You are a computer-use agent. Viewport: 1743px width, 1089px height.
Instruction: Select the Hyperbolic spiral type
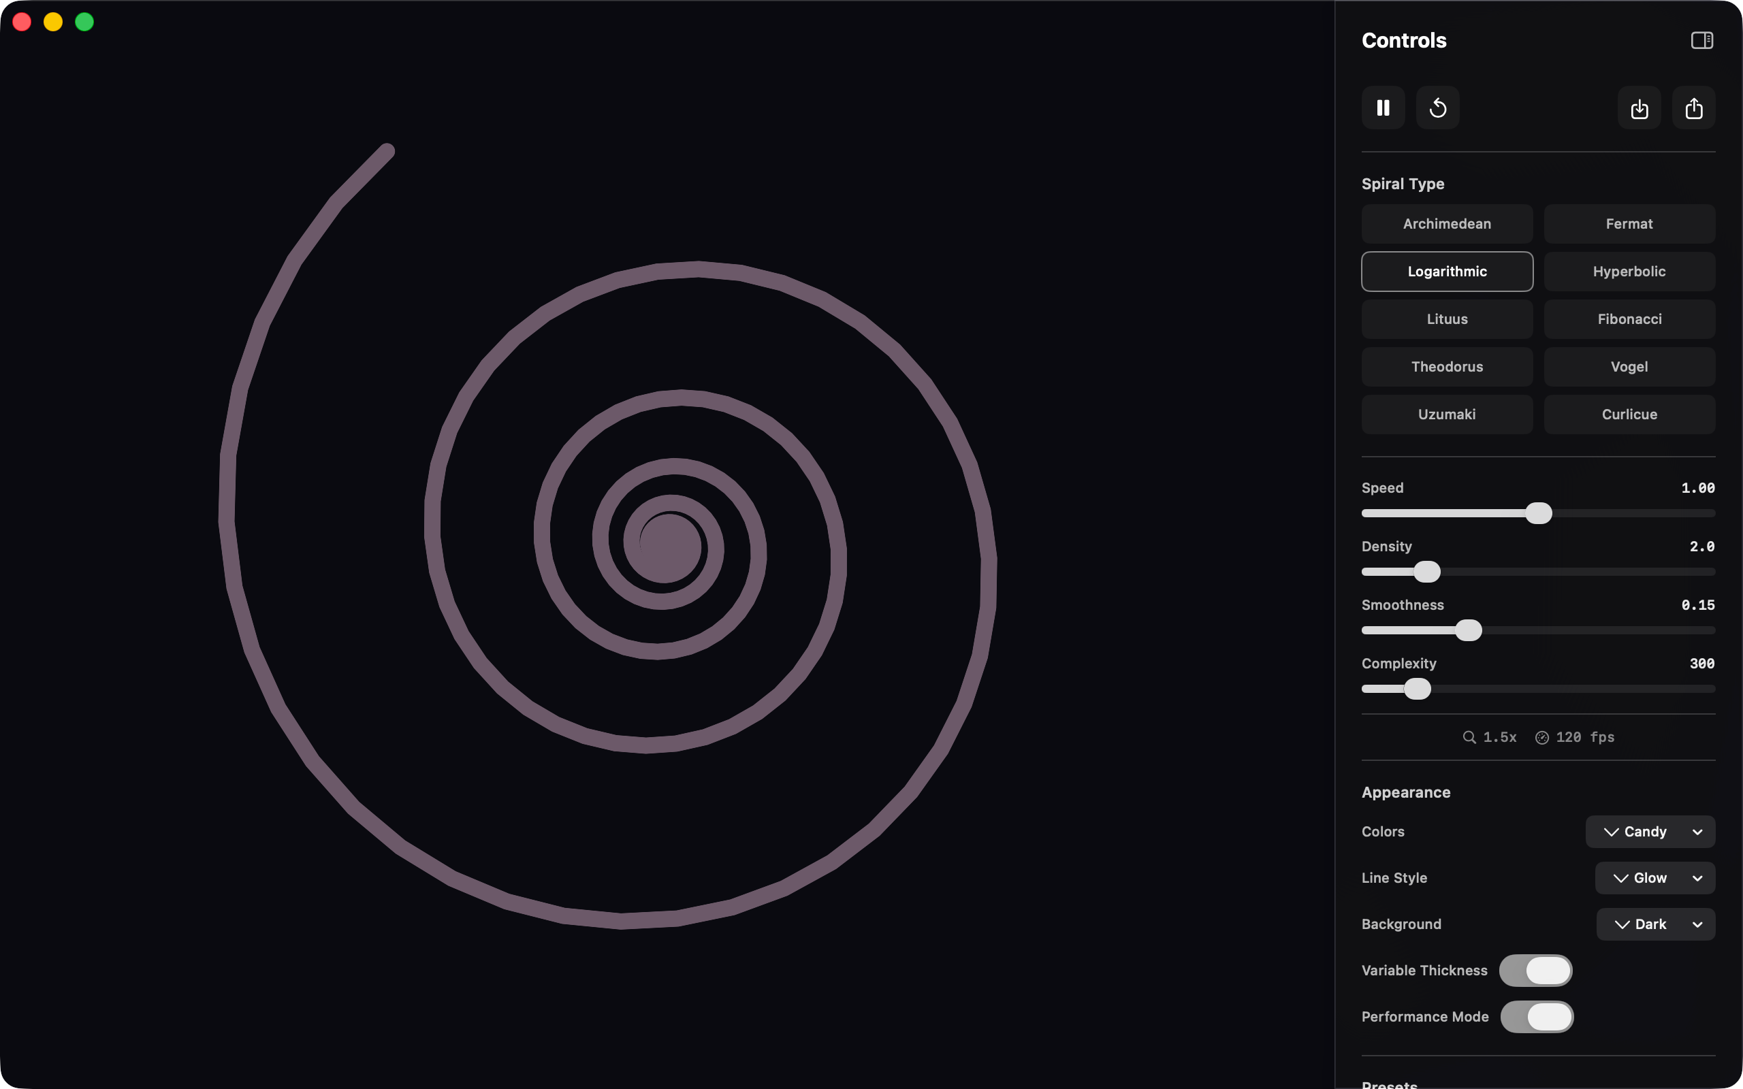tap(1629, 272)
